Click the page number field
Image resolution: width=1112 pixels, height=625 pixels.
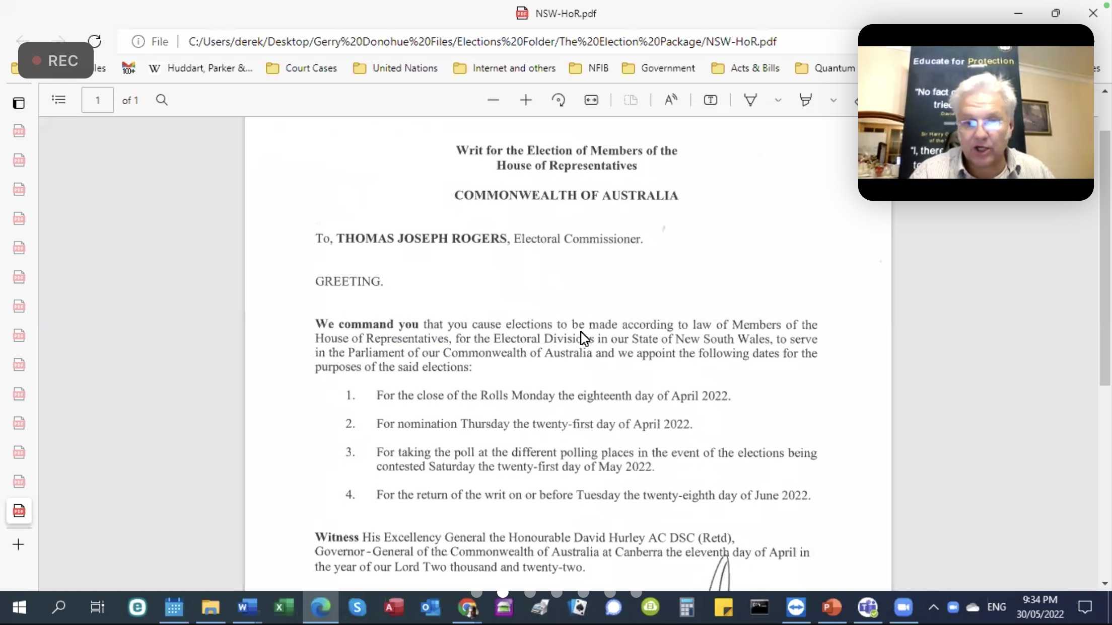pyautogui.click(x=97, y=100)
